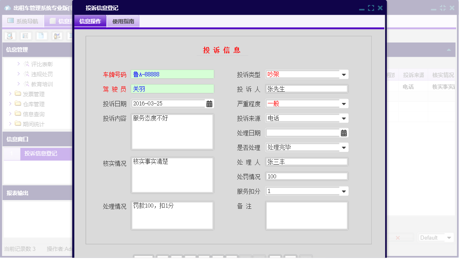This screenshot has height=273, width=459.
Task: Click the 发票管理 folder icon
Action: (18, 93)
